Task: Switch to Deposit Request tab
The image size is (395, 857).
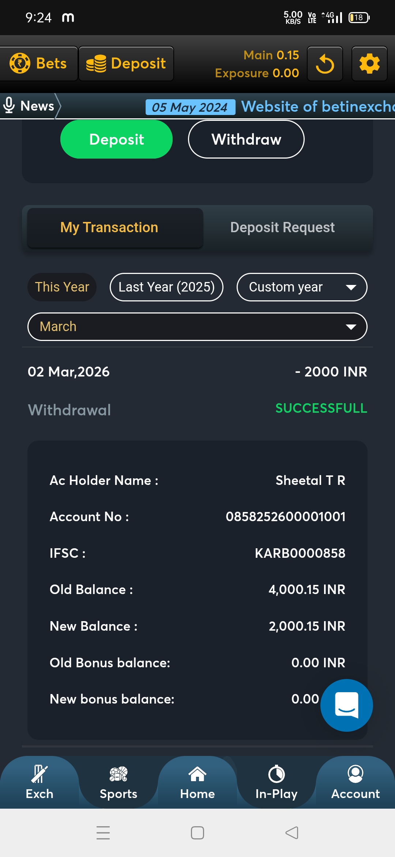Action: 282,227
